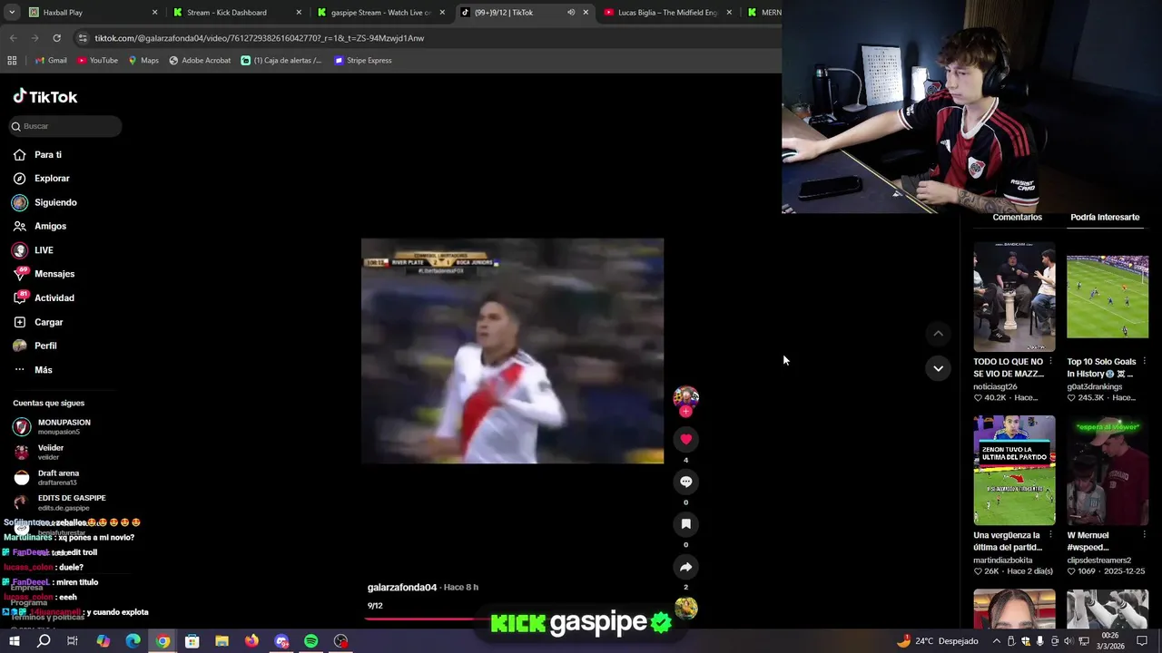Mute the TikTok tab audio
The image size is (1162, 653).
(571, 13)
